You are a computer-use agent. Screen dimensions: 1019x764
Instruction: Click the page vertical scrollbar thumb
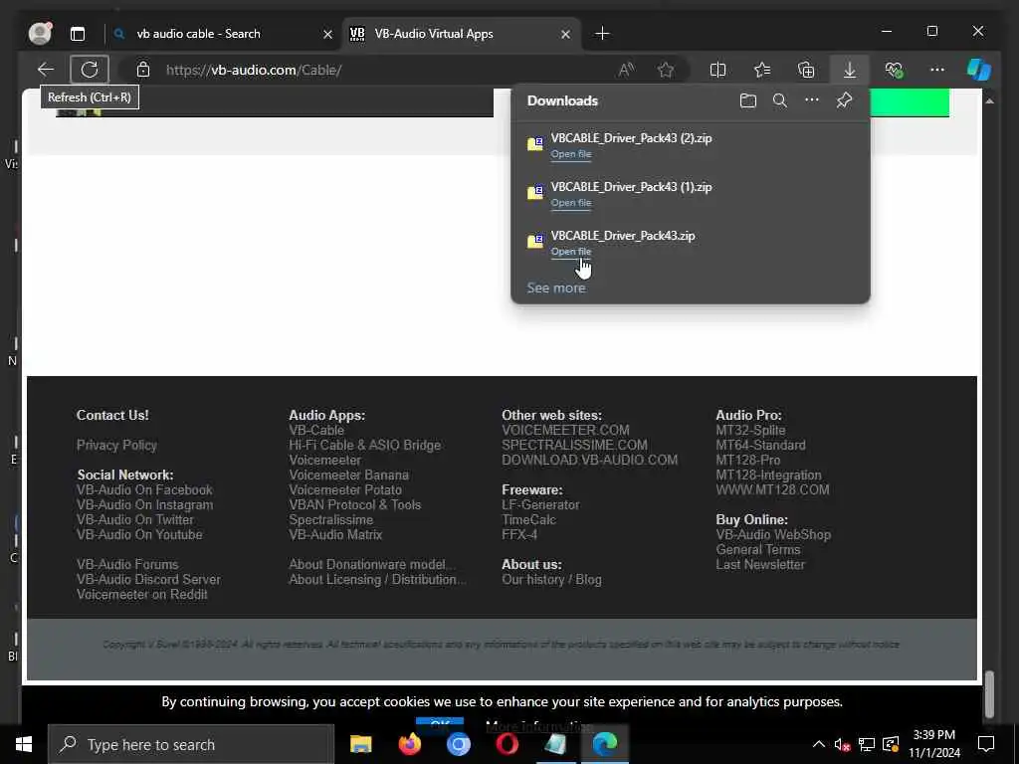[x=989, y=693]
